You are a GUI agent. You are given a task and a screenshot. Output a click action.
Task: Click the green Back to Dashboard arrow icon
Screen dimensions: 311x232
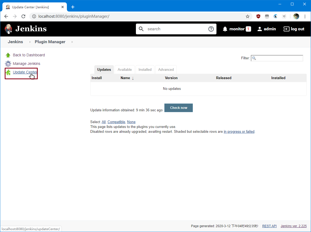pyautogui.click(x=8, y=55)
